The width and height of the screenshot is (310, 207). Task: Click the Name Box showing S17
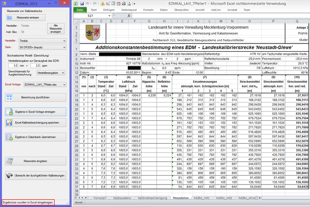[x=91, y=16]
